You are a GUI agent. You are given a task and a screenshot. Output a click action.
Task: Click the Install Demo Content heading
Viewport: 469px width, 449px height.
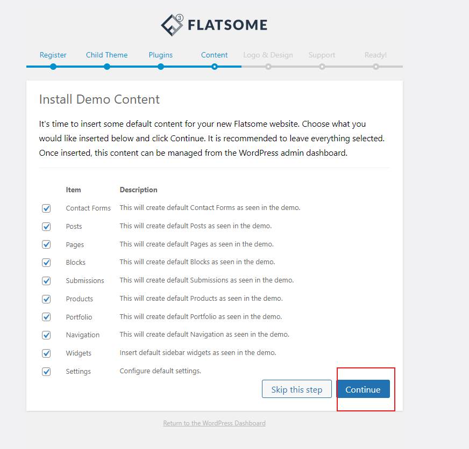tap(100, 99)
